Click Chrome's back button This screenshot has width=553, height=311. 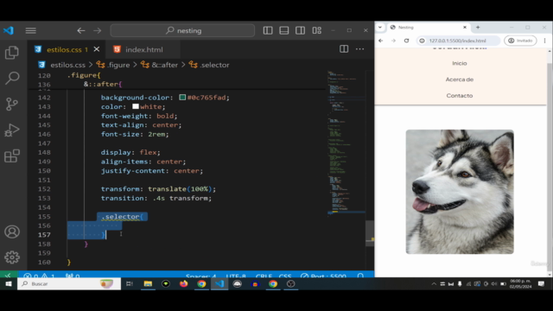pyautogui.click(x=380, y=41)
